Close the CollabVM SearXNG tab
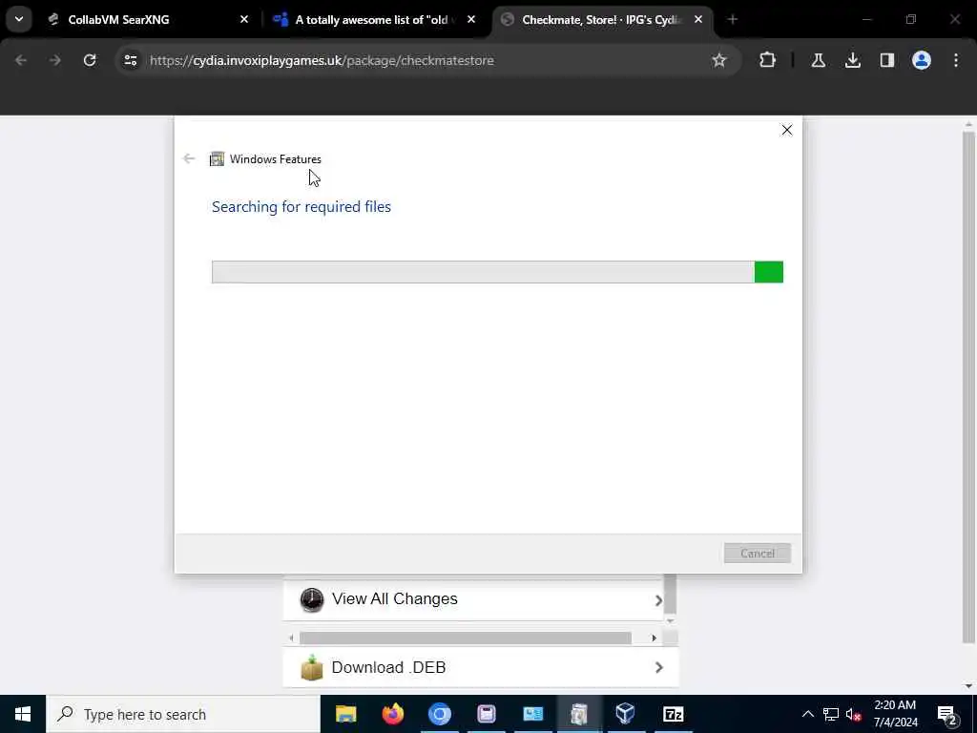The width and height of the screenshot is (977, 733). (244, 19)
